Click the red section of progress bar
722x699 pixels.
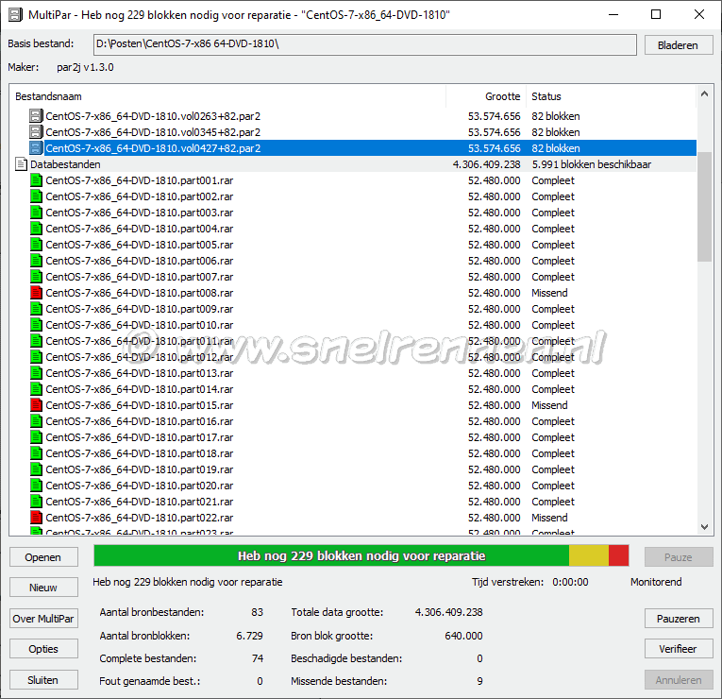(x=618, y=555)
